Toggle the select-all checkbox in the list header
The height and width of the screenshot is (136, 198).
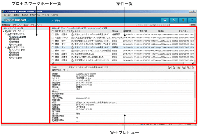[53, 31]
